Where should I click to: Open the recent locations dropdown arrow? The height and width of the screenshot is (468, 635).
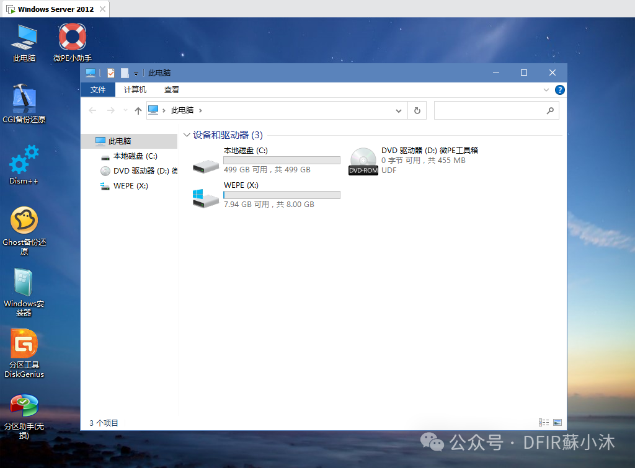pos(125,110)
